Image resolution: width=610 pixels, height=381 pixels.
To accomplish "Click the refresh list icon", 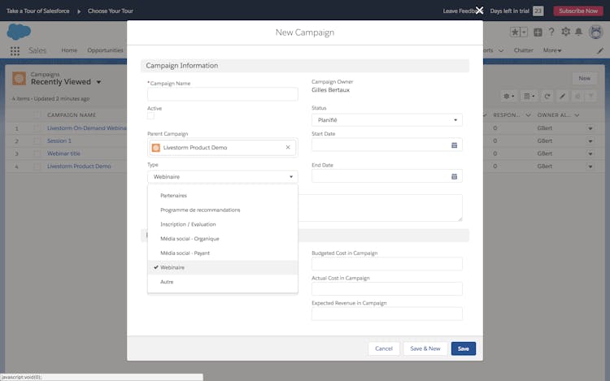I will pos(547,96).
